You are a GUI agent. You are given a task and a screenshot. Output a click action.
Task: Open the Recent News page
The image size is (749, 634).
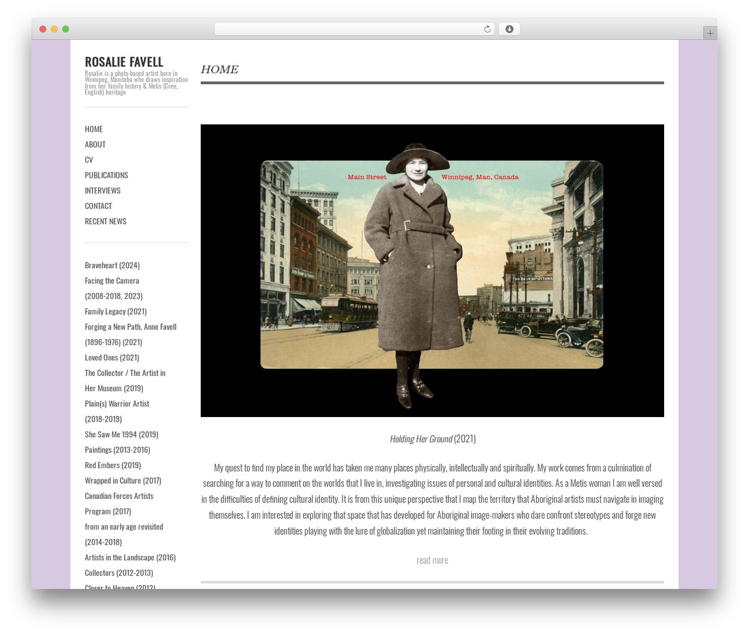[105, 221]
